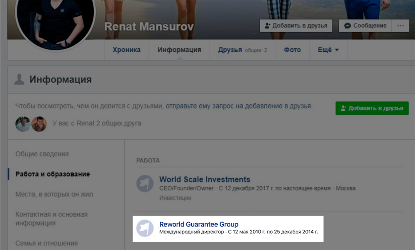
Task: Select Работа и образование in the sidebar
Action: tap(53, 174)
